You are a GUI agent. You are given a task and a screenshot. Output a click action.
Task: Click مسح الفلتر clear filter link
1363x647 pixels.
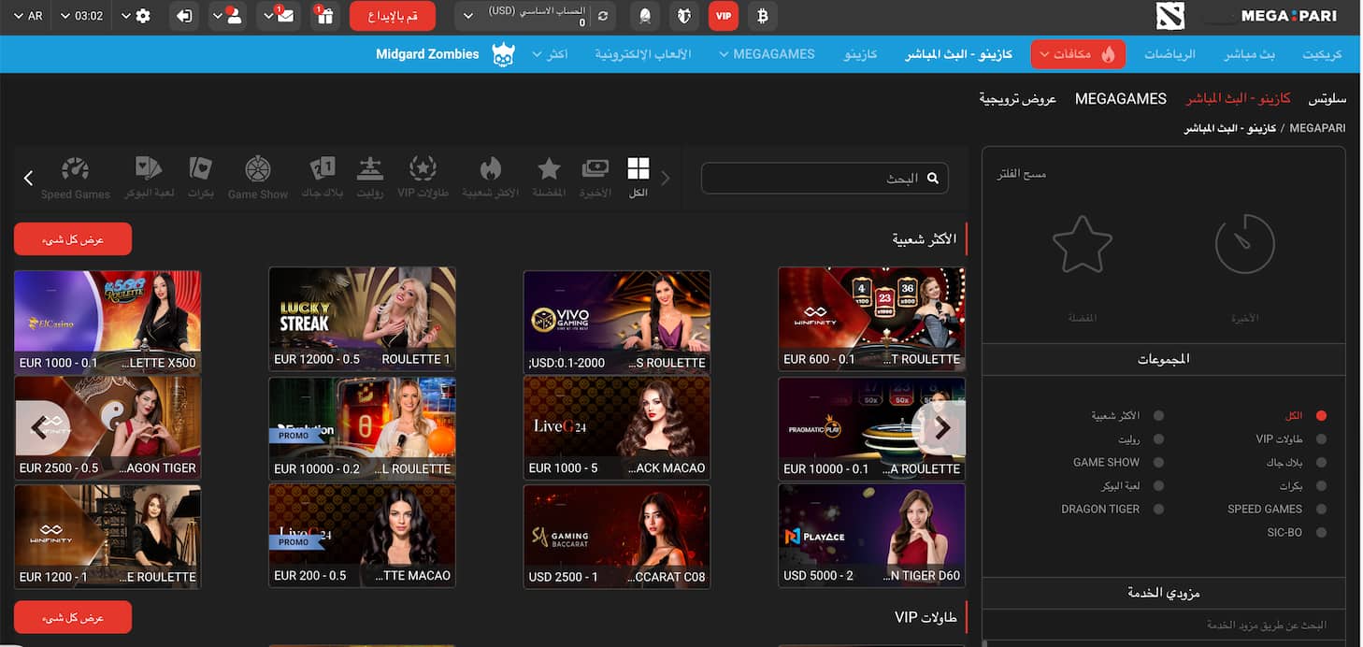[1021, 174]
